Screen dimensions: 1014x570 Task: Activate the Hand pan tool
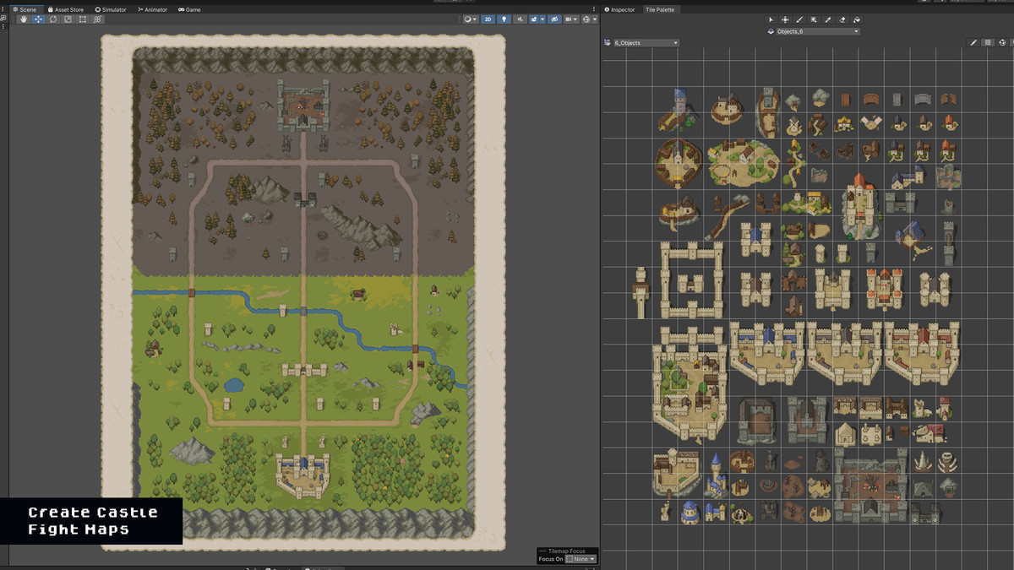23,19
